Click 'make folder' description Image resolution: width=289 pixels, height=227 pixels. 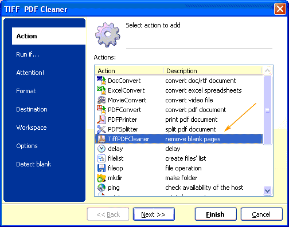pyautogui.click(x=181, y=178)
